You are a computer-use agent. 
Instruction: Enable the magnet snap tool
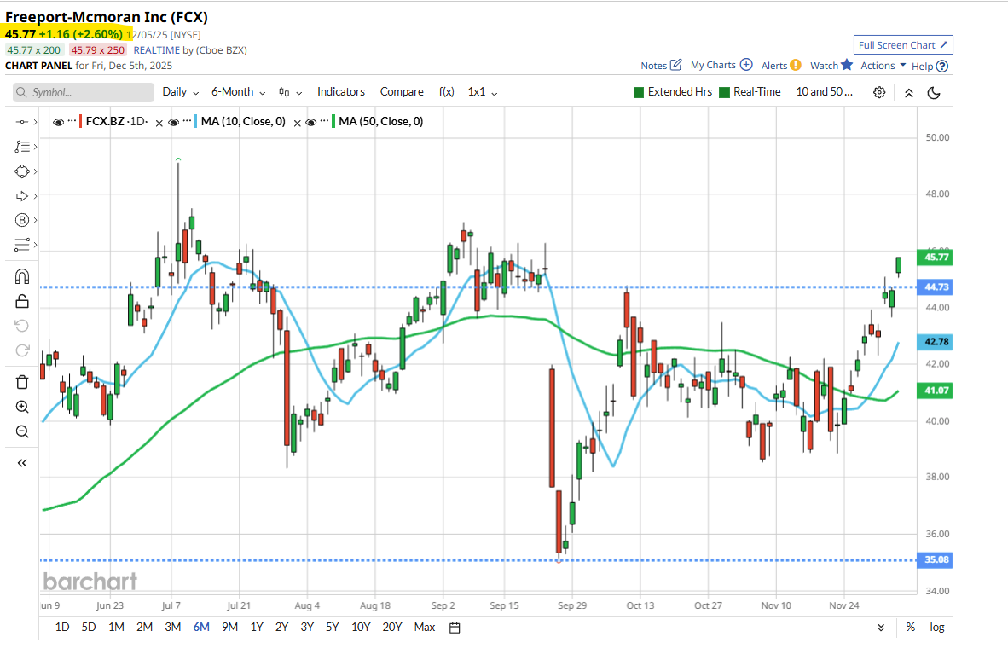[x=22, y=276]
